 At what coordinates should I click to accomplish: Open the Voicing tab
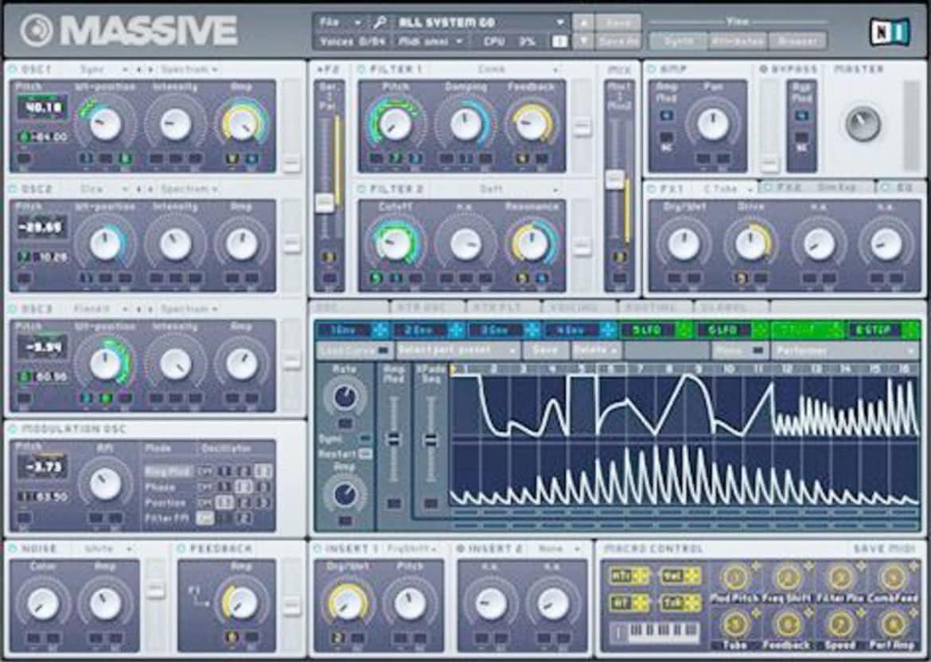[x=579, y=308]
